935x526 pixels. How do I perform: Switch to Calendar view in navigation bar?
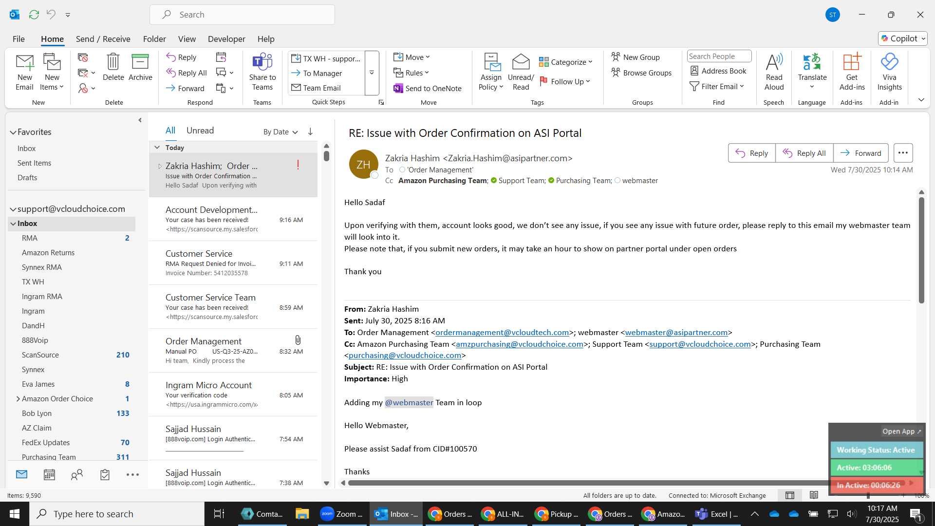(49, 475)
